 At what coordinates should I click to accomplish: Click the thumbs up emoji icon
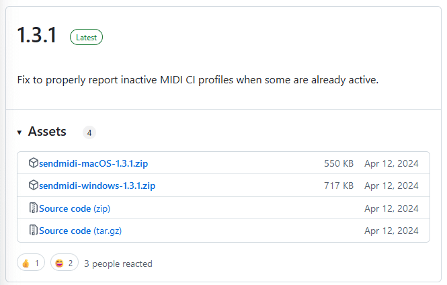click(x=26, y=263)
